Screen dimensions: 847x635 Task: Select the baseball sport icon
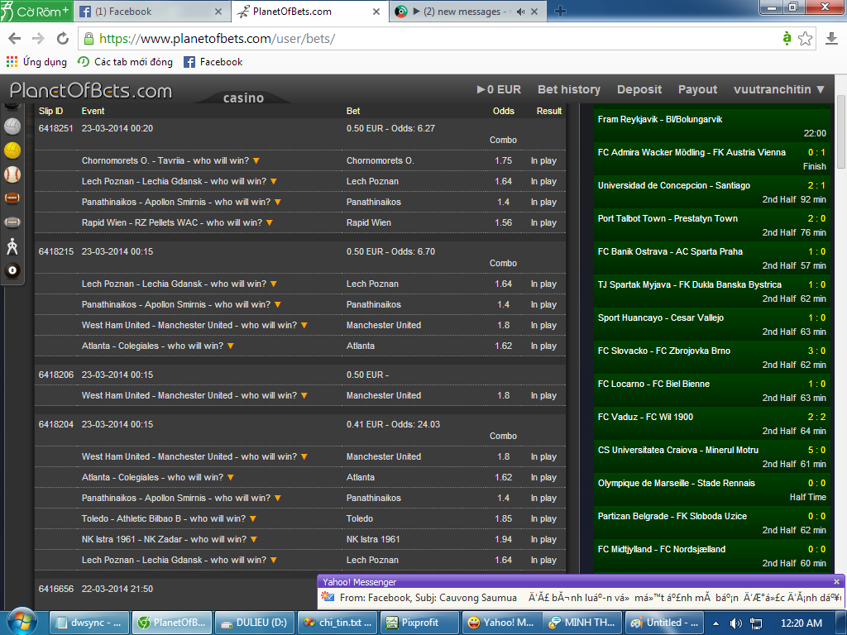click(12, 174)
